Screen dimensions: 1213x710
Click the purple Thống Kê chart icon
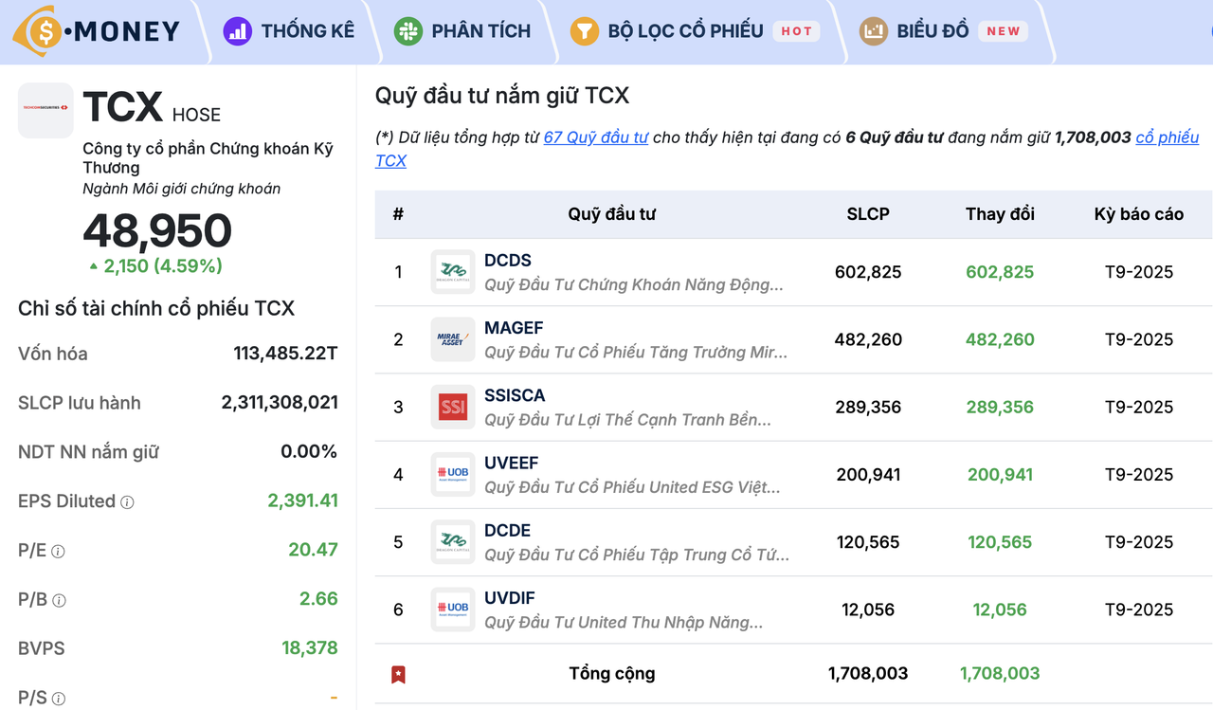237,31
